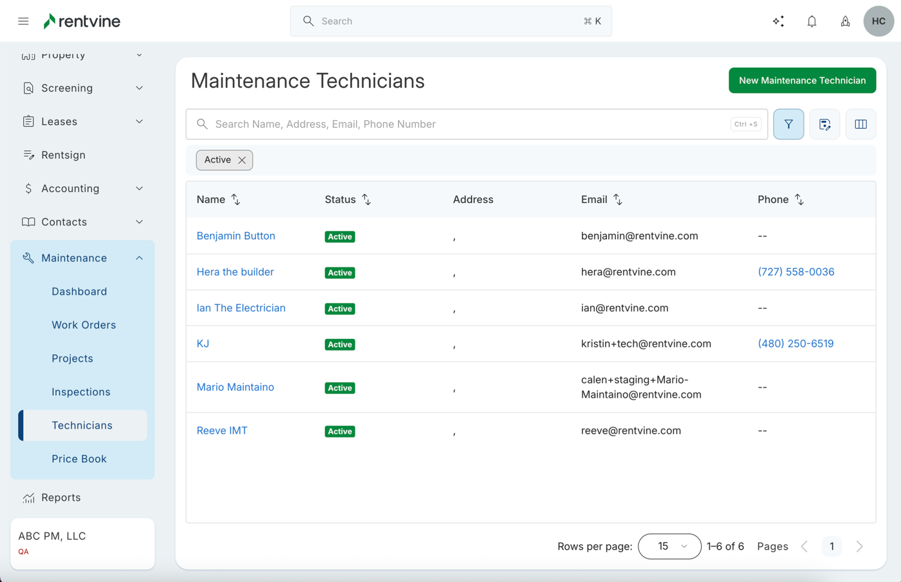Image resolution: width=901 pixels, height=582 pixels.
Task: Remove the Active filter chip
Action: coord(242,160)
